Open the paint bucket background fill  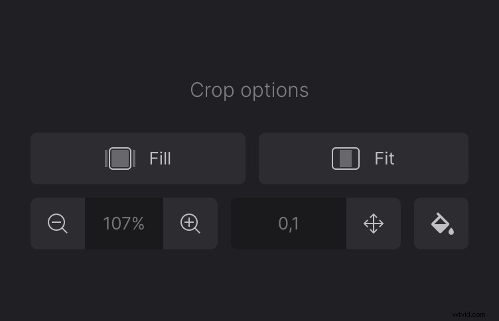click(x=441, y=224)
